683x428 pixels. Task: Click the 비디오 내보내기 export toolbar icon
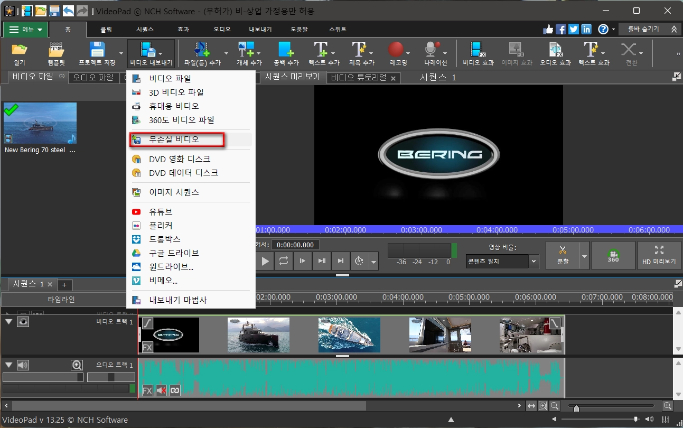click(x=151, y=54)
